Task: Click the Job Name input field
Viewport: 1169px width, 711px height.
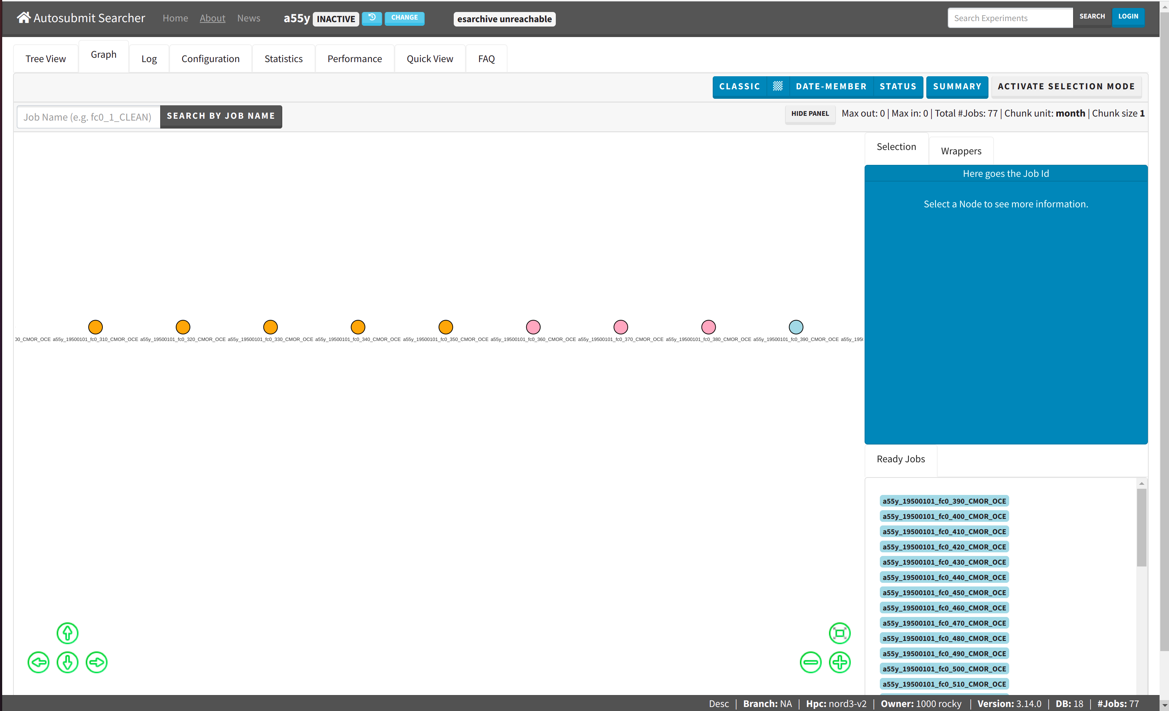Action: [89, 117]
